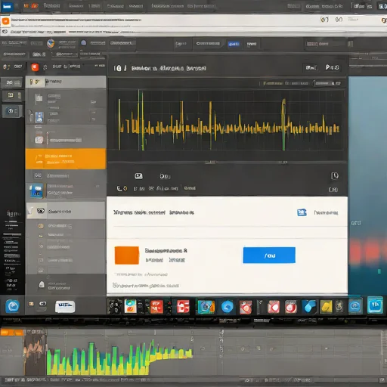This screenshot has width=387, height=387.
Task: Click the cyan square icon at the dock's far right
Action: [375, 305]
